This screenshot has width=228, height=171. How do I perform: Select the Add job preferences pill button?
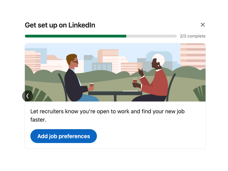63,136
